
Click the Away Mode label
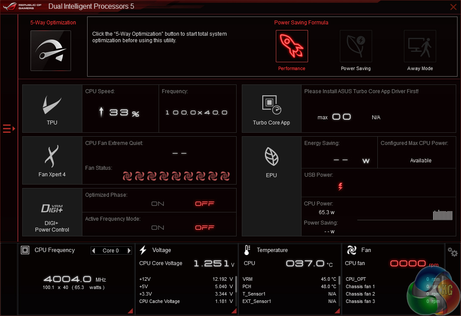point(420,68)
